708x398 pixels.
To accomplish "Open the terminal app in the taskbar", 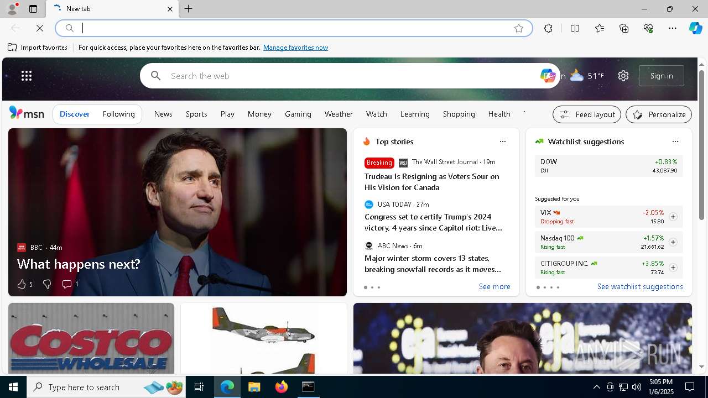I will (x=308, y=387).
